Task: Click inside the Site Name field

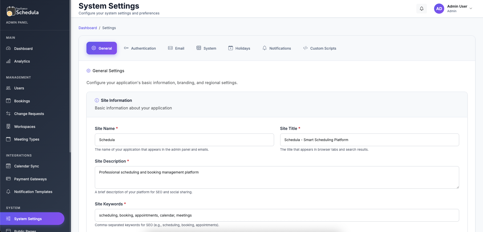Action: coord(184,140)
